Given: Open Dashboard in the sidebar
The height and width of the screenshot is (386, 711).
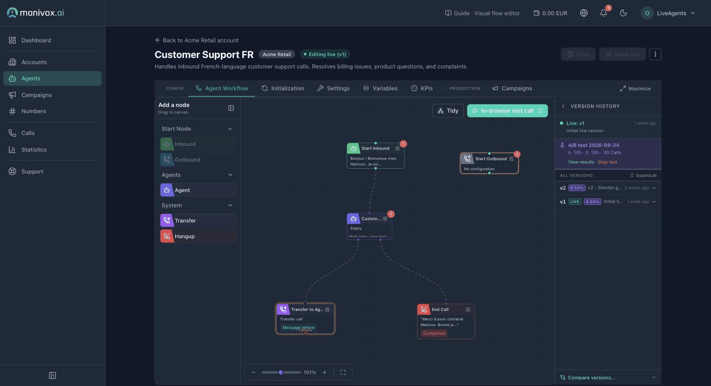Looking at the screenshot, I should pyautogui.click(x=52, y=40).
